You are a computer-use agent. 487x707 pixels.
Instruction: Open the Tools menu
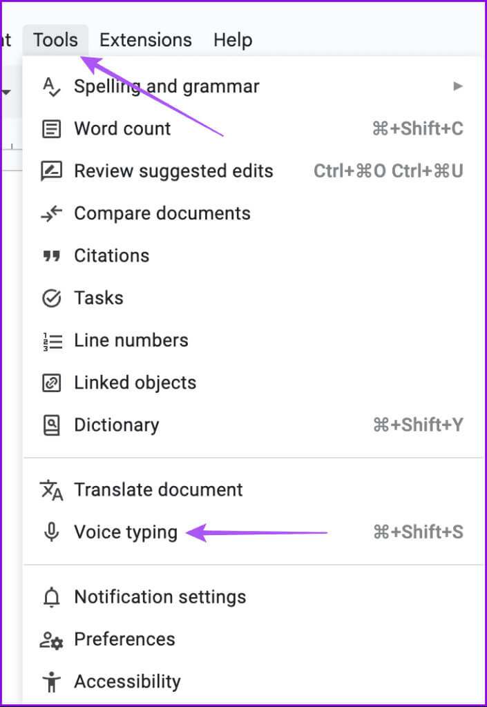pos(55,40)
